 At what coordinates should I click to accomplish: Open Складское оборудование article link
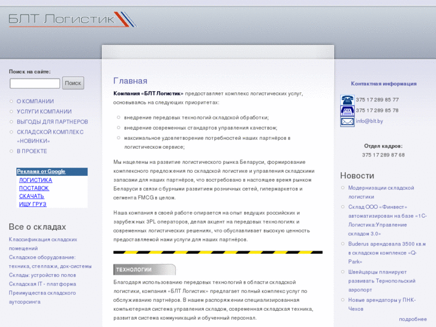[x=50, y=262]
